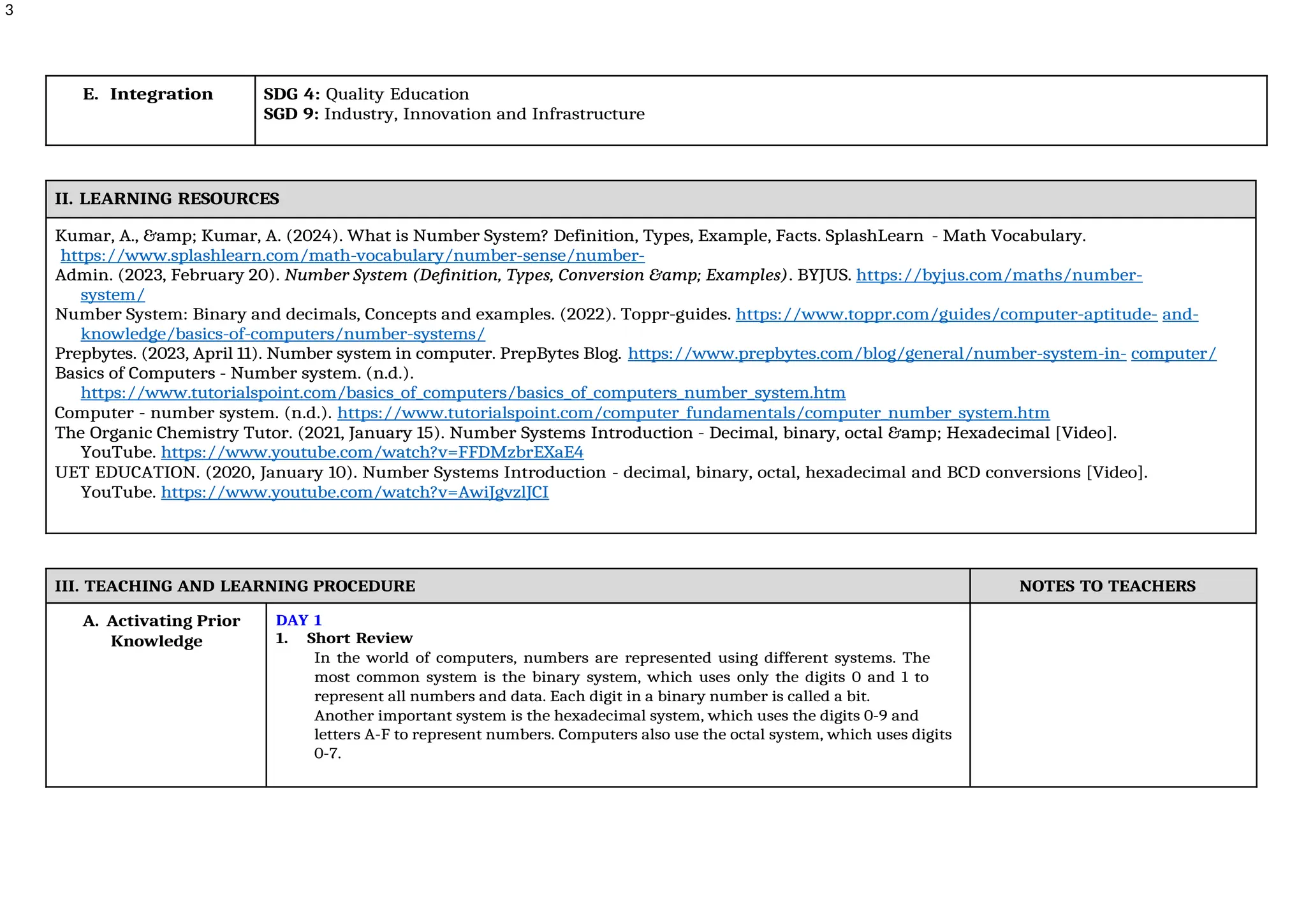The image size is (1306, 923).
Task: Click the blue 'DAY 1' heading
Action: (298, 620)
